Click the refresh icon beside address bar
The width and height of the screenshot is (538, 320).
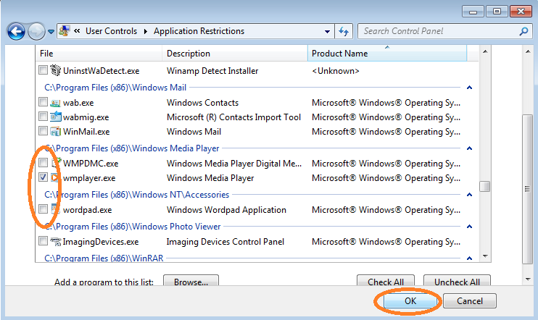click(x=344, y=32)
